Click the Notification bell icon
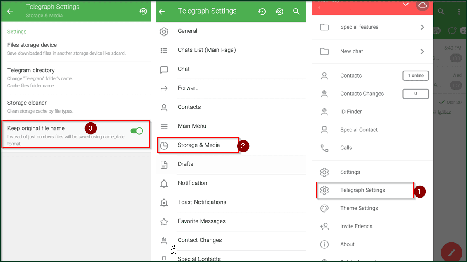Viewport: 467px width, 262px height. [x=164, y=184]
